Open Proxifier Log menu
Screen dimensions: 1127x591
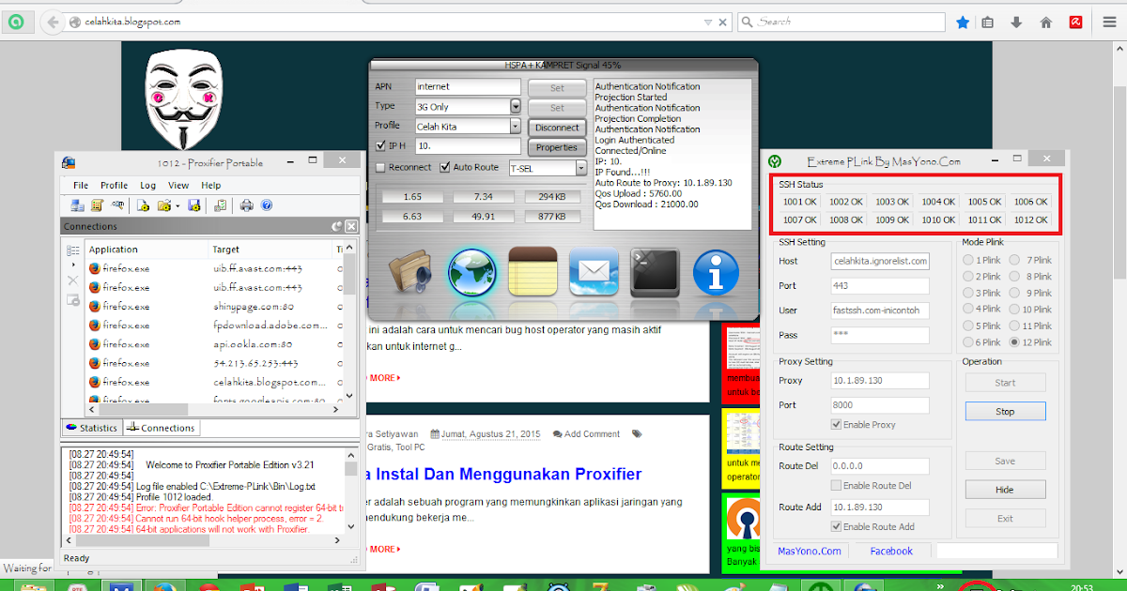(148, 186)
